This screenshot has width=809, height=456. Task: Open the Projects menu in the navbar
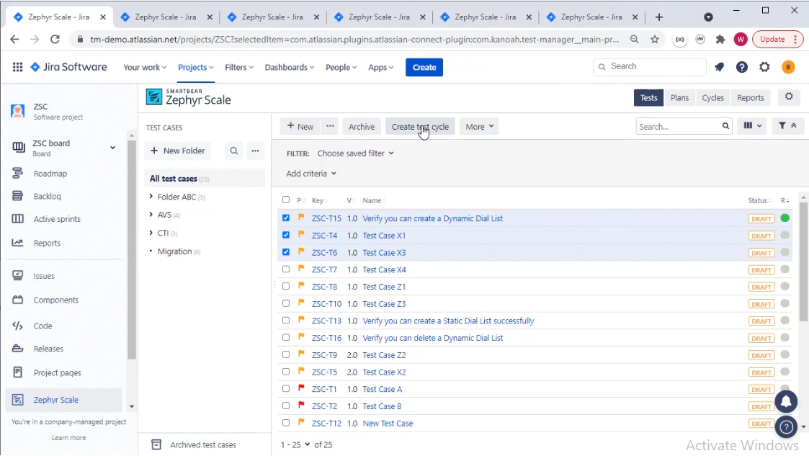coord(195,66)
